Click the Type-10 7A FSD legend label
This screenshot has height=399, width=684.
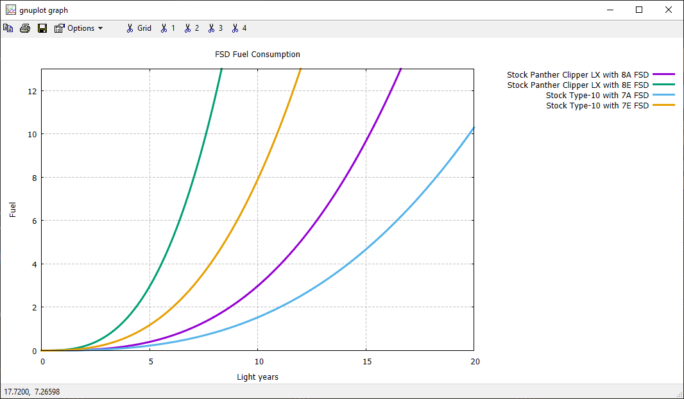point(597,96)
